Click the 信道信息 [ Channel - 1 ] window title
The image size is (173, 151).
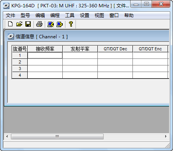[x=42, y=37]
